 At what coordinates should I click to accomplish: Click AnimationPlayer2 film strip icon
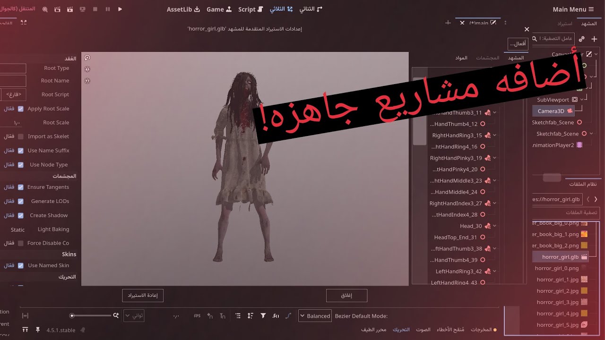tap(579, 145)
